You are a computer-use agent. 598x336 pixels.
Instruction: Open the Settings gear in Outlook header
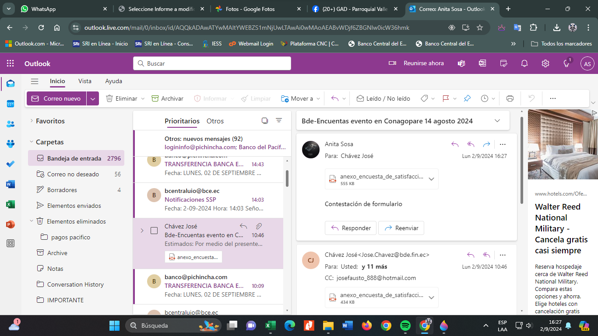click(545, 63)
